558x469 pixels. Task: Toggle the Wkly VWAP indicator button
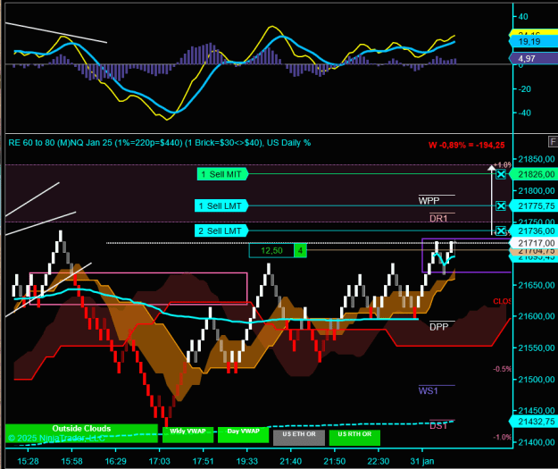(x=187, y=435)
